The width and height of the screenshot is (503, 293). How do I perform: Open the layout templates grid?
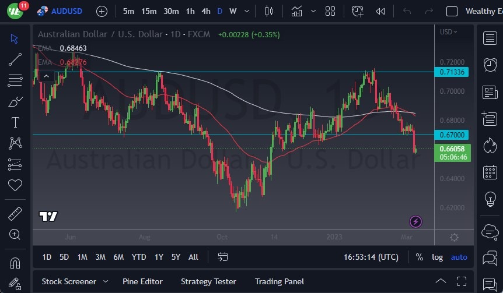point(330,12)
